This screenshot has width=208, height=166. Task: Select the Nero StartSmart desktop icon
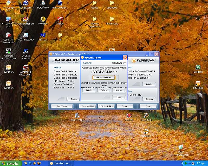pyautogui.click(x=26, y=21)
